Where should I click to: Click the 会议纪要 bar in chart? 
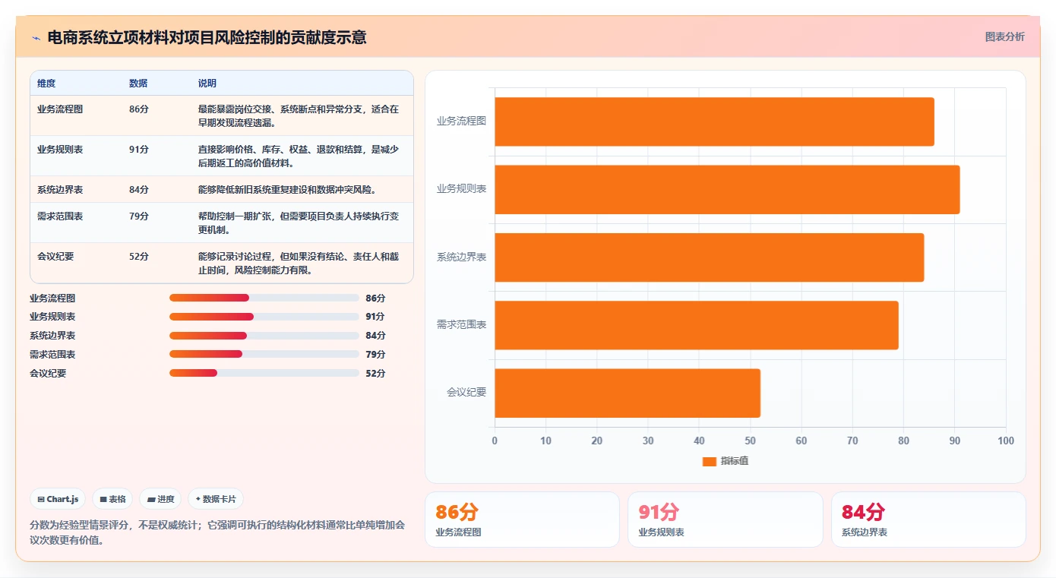[x=628, y=393]
